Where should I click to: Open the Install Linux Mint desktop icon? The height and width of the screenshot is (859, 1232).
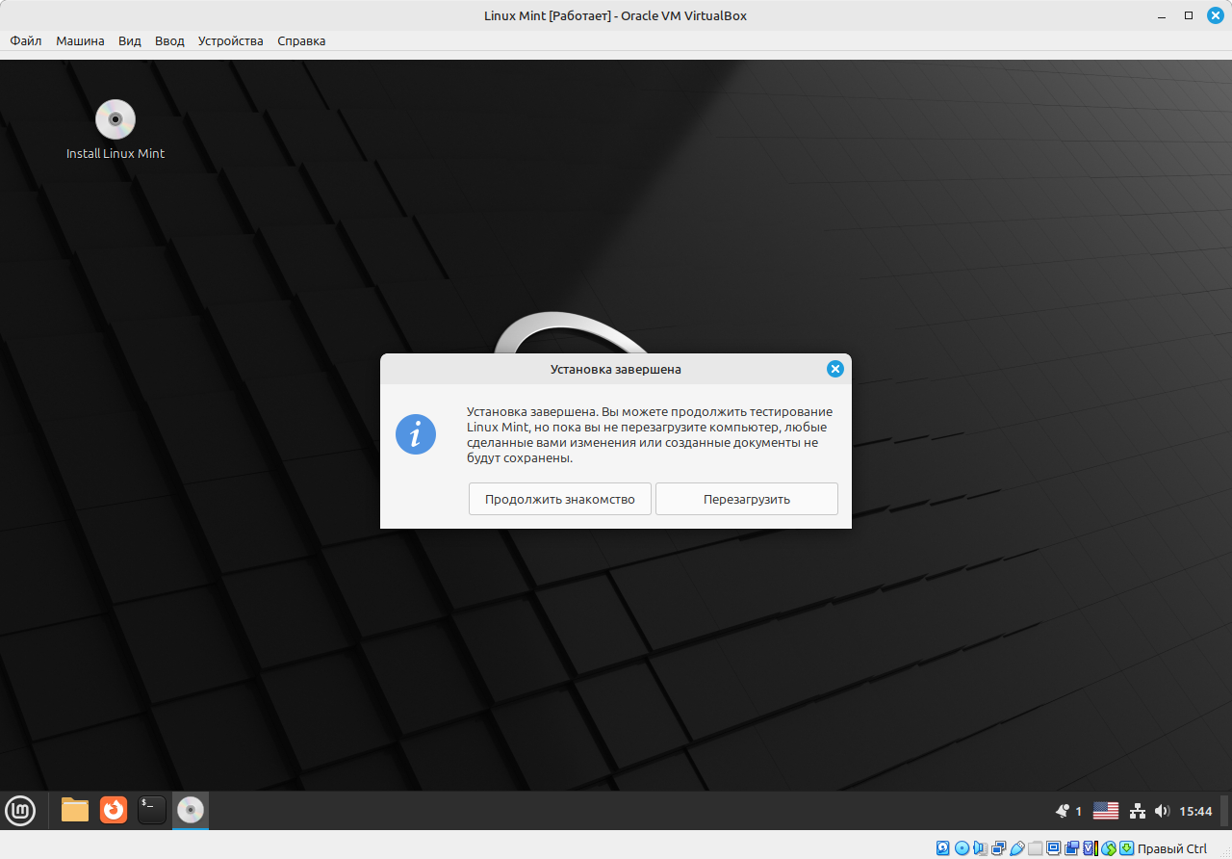pos(115,130)
